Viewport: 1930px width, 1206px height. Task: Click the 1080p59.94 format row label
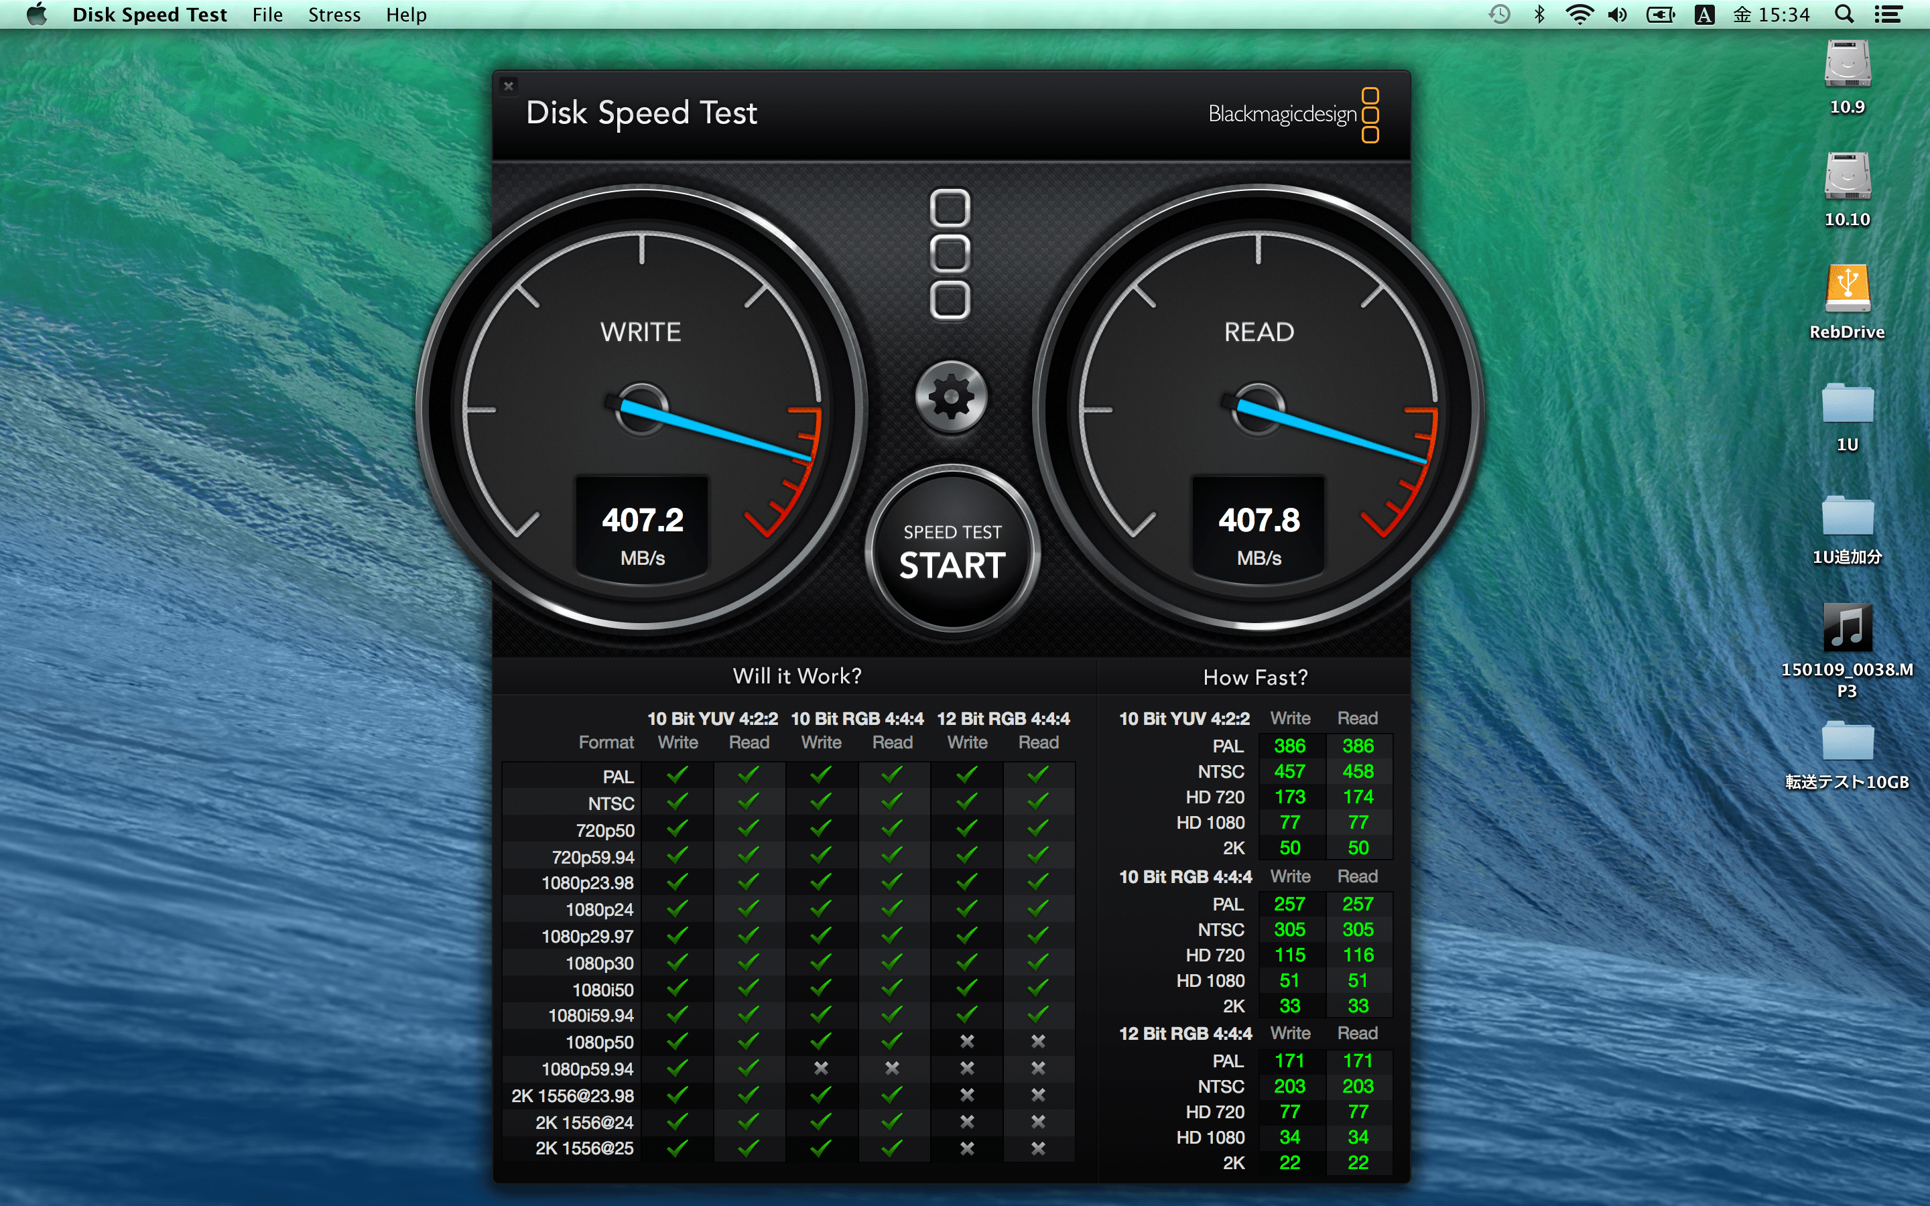coord(587,1069)
